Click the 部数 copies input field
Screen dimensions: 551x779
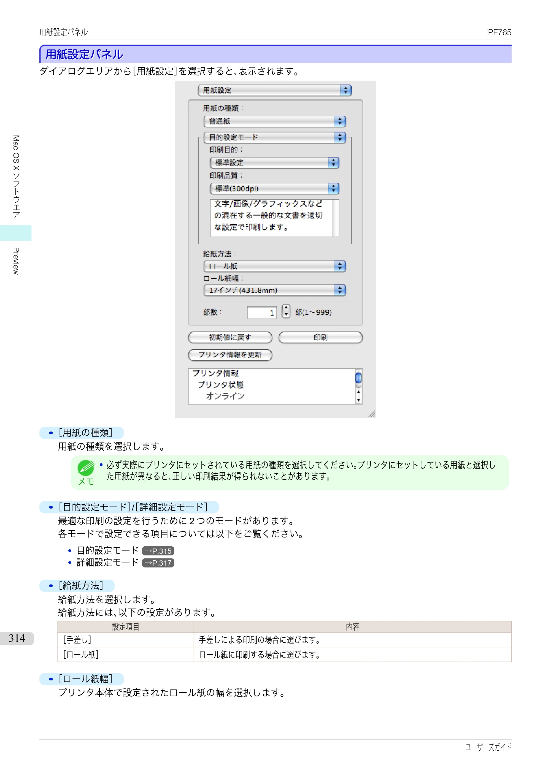pos(262,313)
